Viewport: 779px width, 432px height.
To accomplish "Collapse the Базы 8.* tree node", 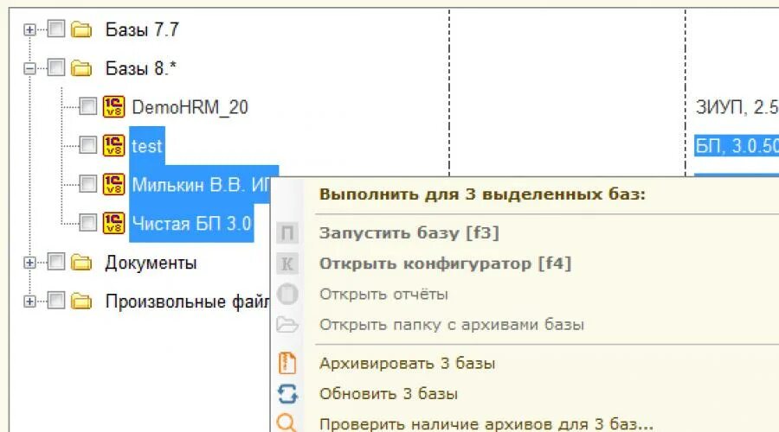I will click(x=29, y=68).
